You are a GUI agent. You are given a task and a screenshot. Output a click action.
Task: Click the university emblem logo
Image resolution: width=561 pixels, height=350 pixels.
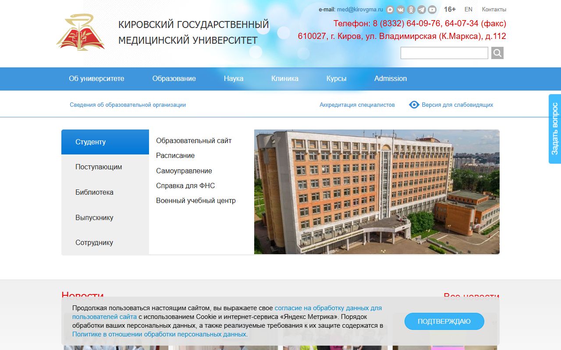coord(80,32)
